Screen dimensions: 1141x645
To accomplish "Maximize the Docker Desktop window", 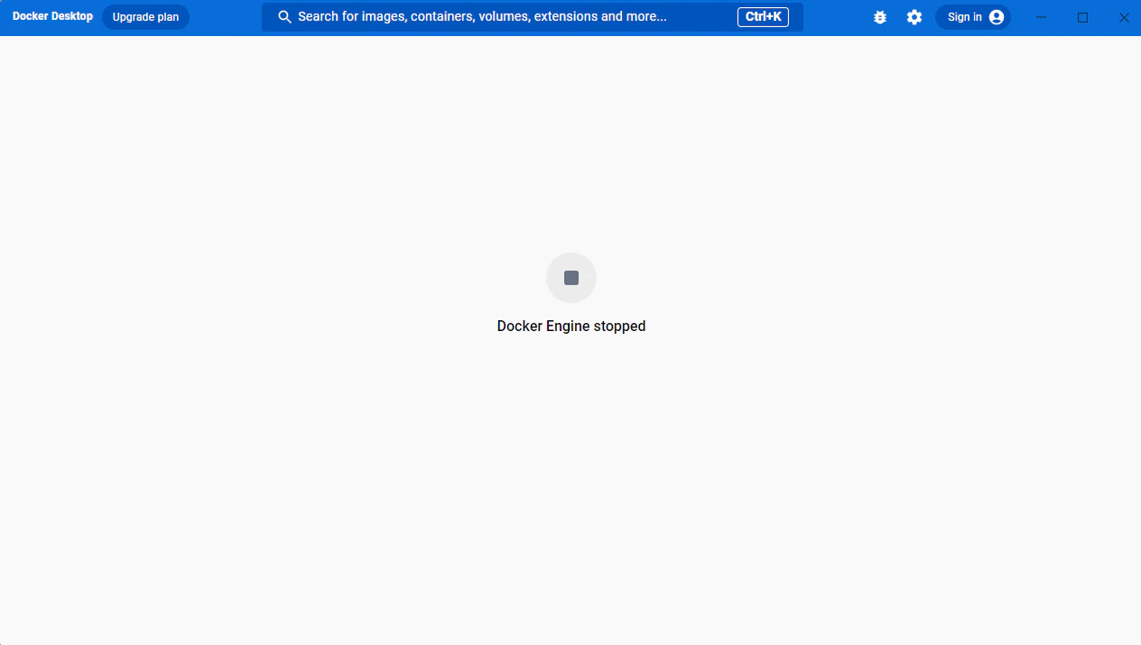I will pyautogui.click(x=1083, y=17).
